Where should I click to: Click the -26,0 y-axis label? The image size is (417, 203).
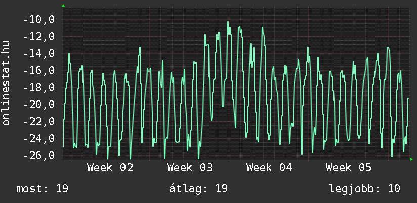pyautogui.click(x=39, y=156)
